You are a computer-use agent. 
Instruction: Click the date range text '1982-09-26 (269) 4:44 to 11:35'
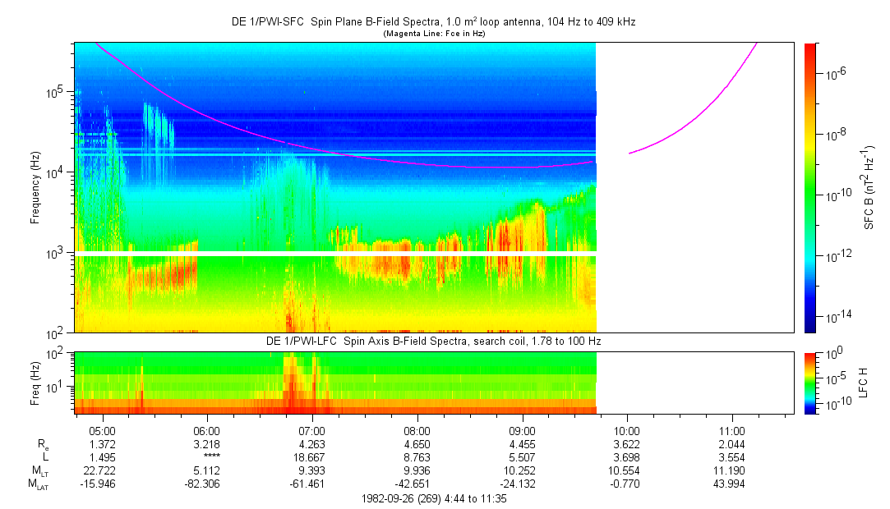(433, 498)
